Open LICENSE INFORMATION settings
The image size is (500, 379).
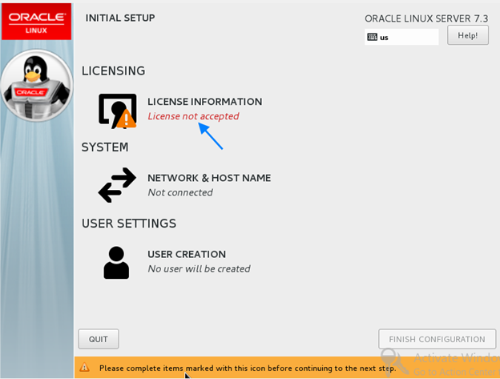click(204, 102)
